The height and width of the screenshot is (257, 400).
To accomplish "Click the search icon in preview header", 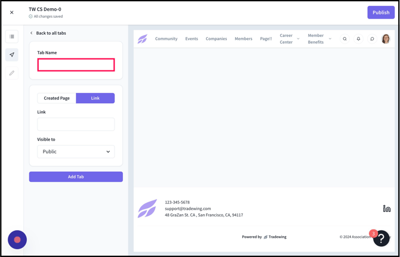I will (x=344, y=39).
